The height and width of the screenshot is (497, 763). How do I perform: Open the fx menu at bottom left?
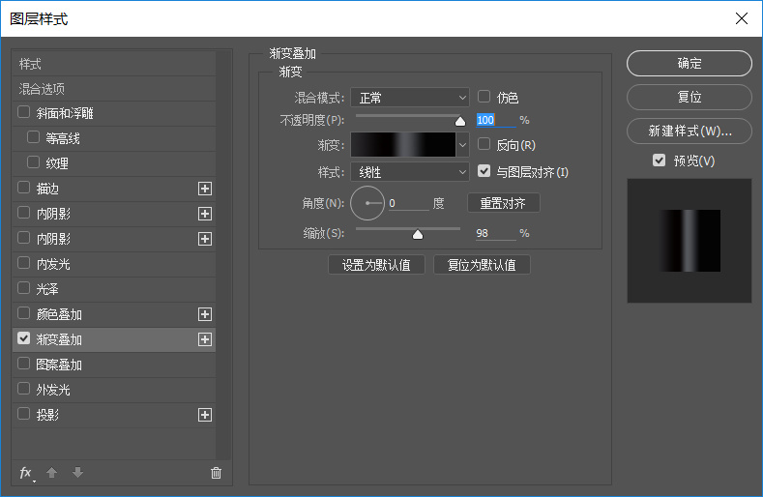tap(26, 473)
